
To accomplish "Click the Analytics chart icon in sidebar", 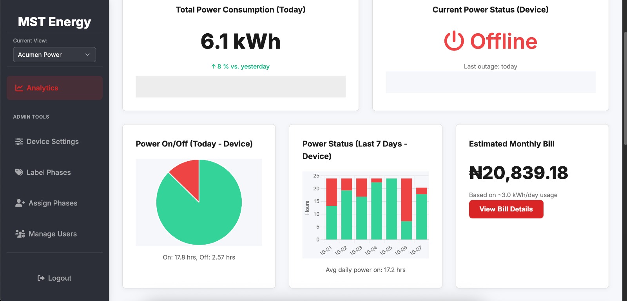I will point(19,88).
